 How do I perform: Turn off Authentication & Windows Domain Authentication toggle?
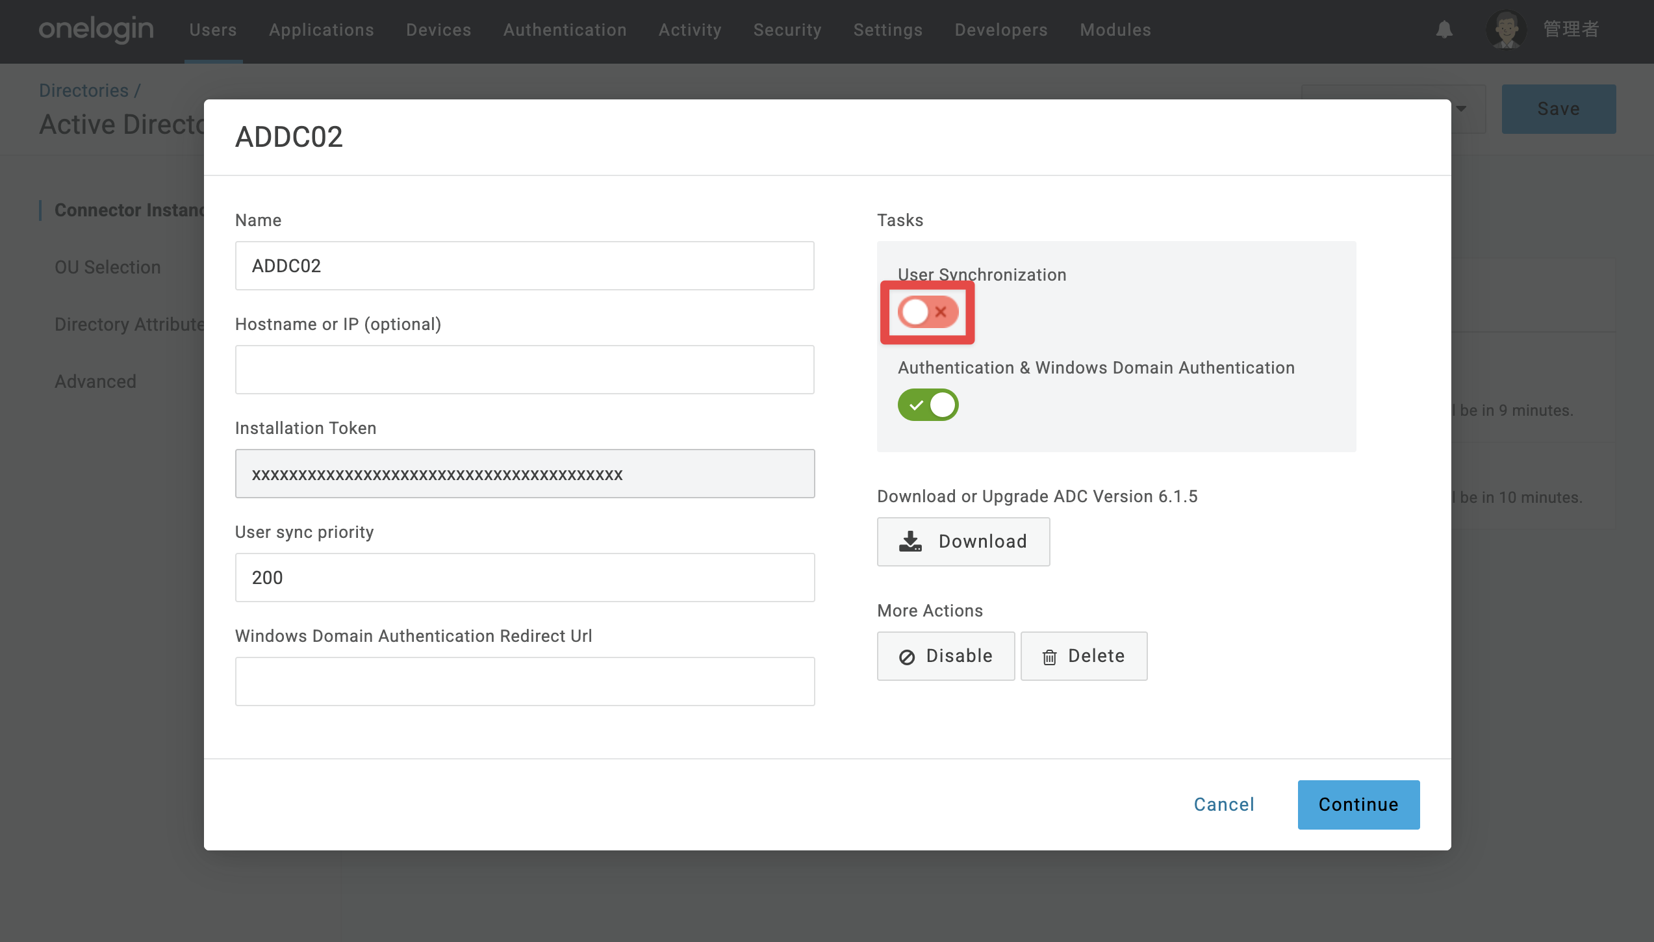928,405
